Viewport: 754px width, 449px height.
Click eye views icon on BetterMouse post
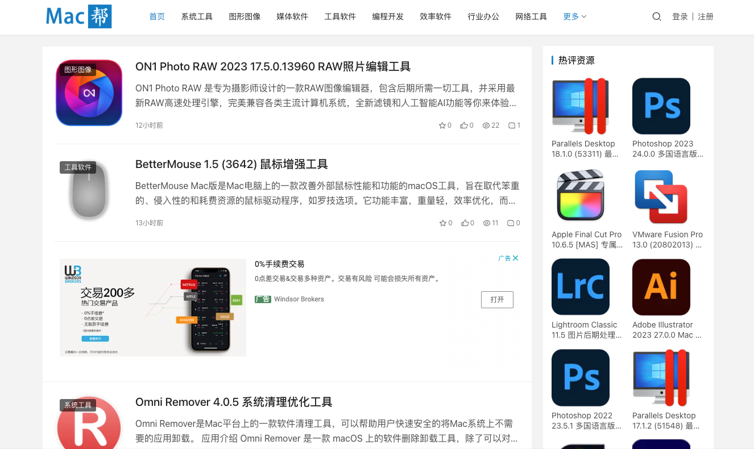[x=487, y=223]
